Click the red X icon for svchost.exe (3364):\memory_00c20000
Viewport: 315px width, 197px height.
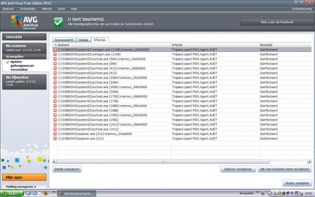pyautogui.click(x=55, y=78)
